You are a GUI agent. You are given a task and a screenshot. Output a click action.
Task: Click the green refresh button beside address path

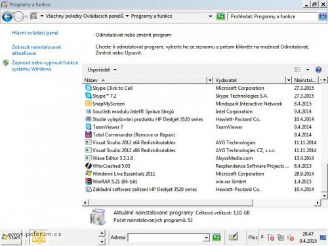pos(220,16)
